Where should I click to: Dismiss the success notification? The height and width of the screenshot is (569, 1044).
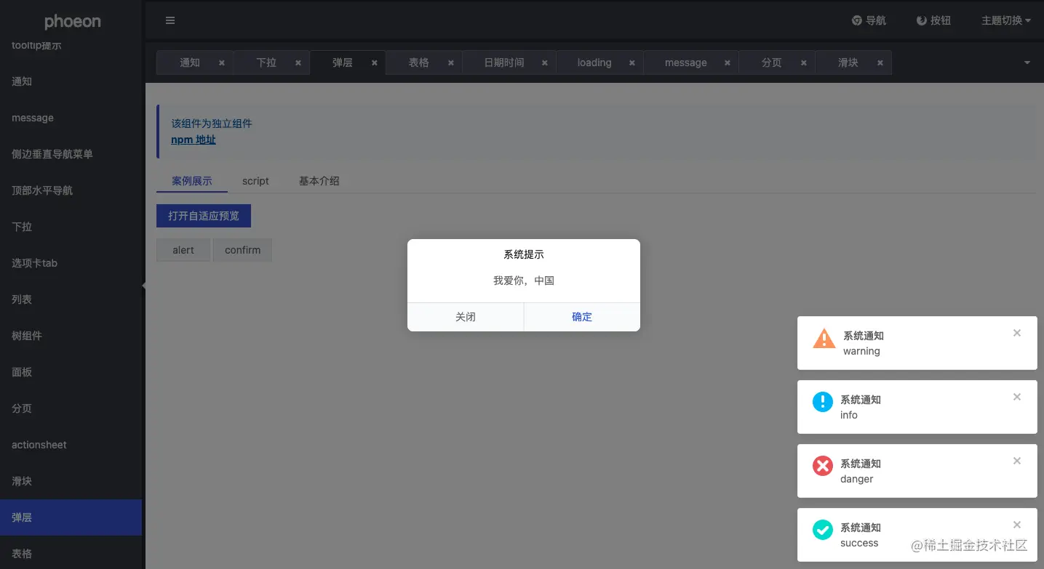[x=1017, y=525]
